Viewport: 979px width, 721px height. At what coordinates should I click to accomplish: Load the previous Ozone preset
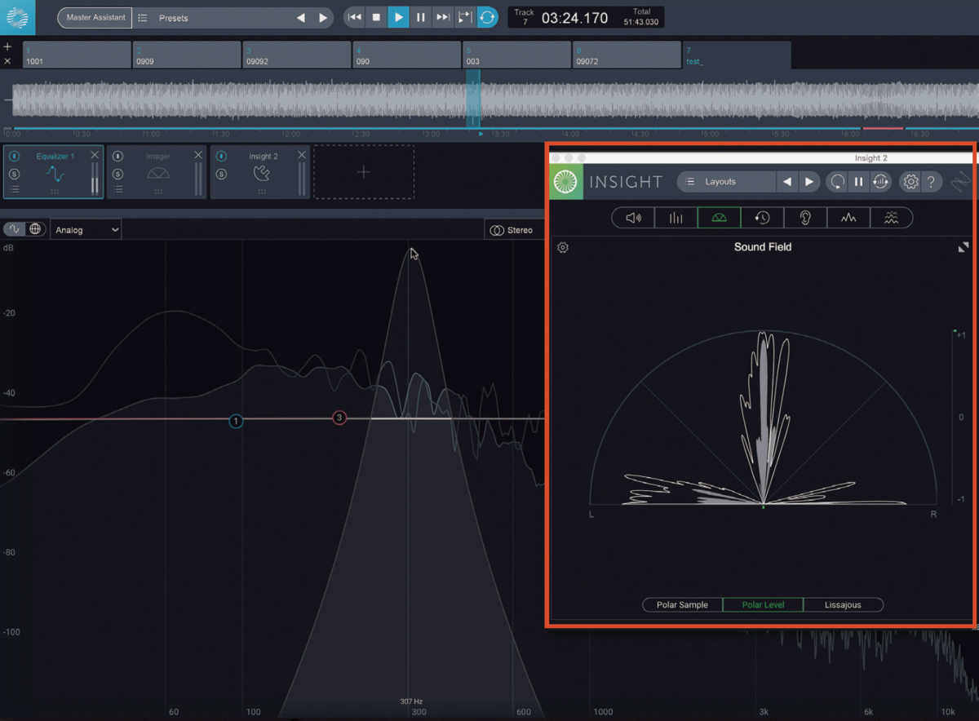click(301, 18)
